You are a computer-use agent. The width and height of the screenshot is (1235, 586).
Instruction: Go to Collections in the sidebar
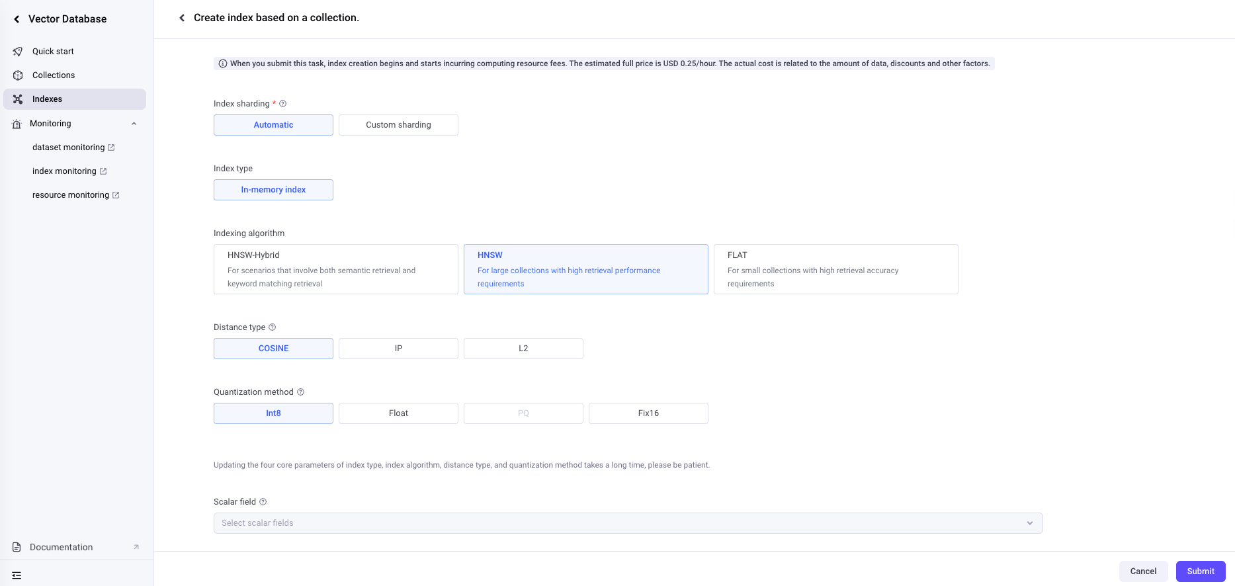click(x=54, y=75)
